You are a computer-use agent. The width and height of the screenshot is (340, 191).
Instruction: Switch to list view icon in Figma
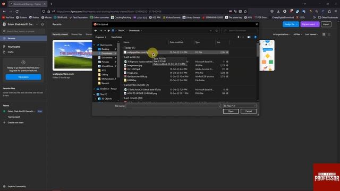click(x=329, y=34)
